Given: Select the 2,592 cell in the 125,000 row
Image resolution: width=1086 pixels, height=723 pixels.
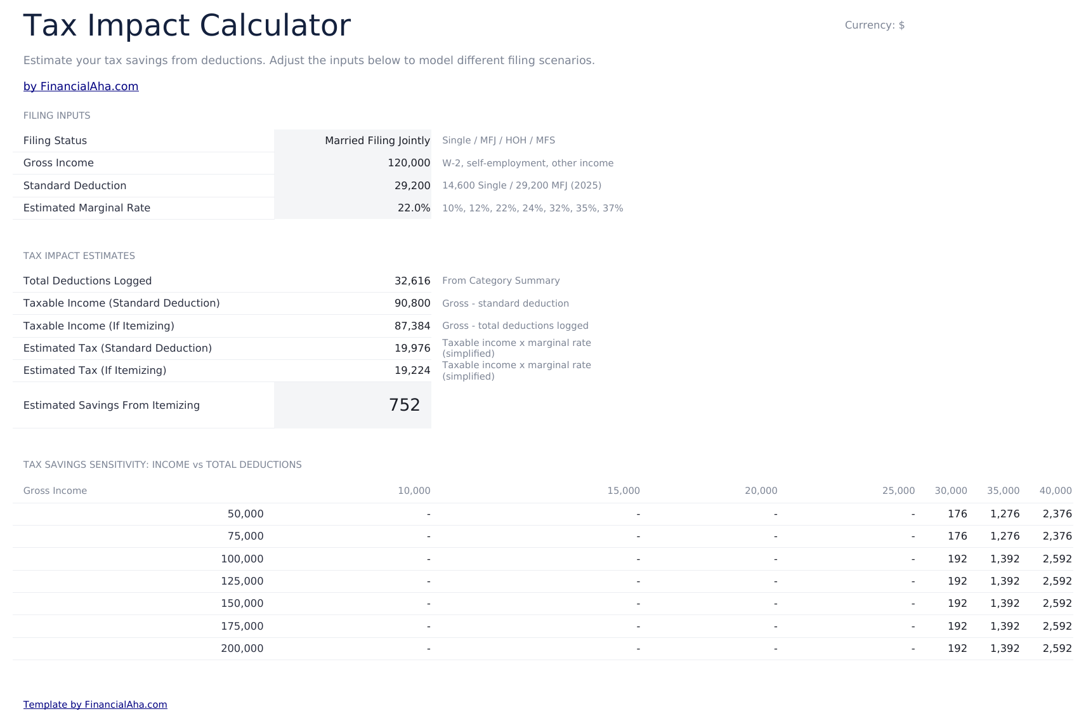Looking at the screenshot, I should click(1057, 581).
